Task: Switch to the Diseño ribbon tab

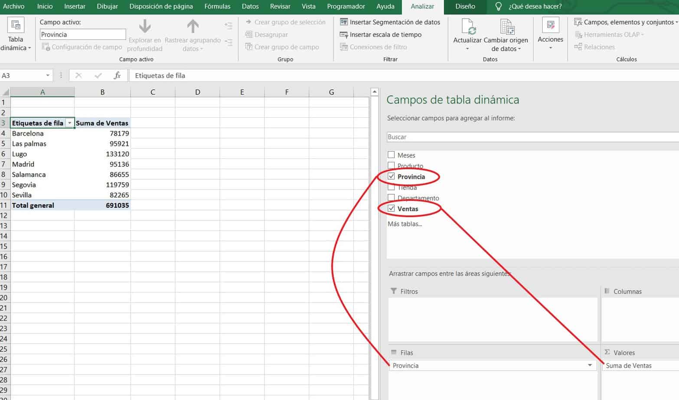Action: [x=465, y=6]
